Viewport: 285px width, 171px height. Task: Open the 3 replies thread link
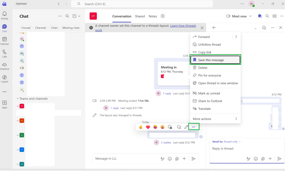[166, 142]
